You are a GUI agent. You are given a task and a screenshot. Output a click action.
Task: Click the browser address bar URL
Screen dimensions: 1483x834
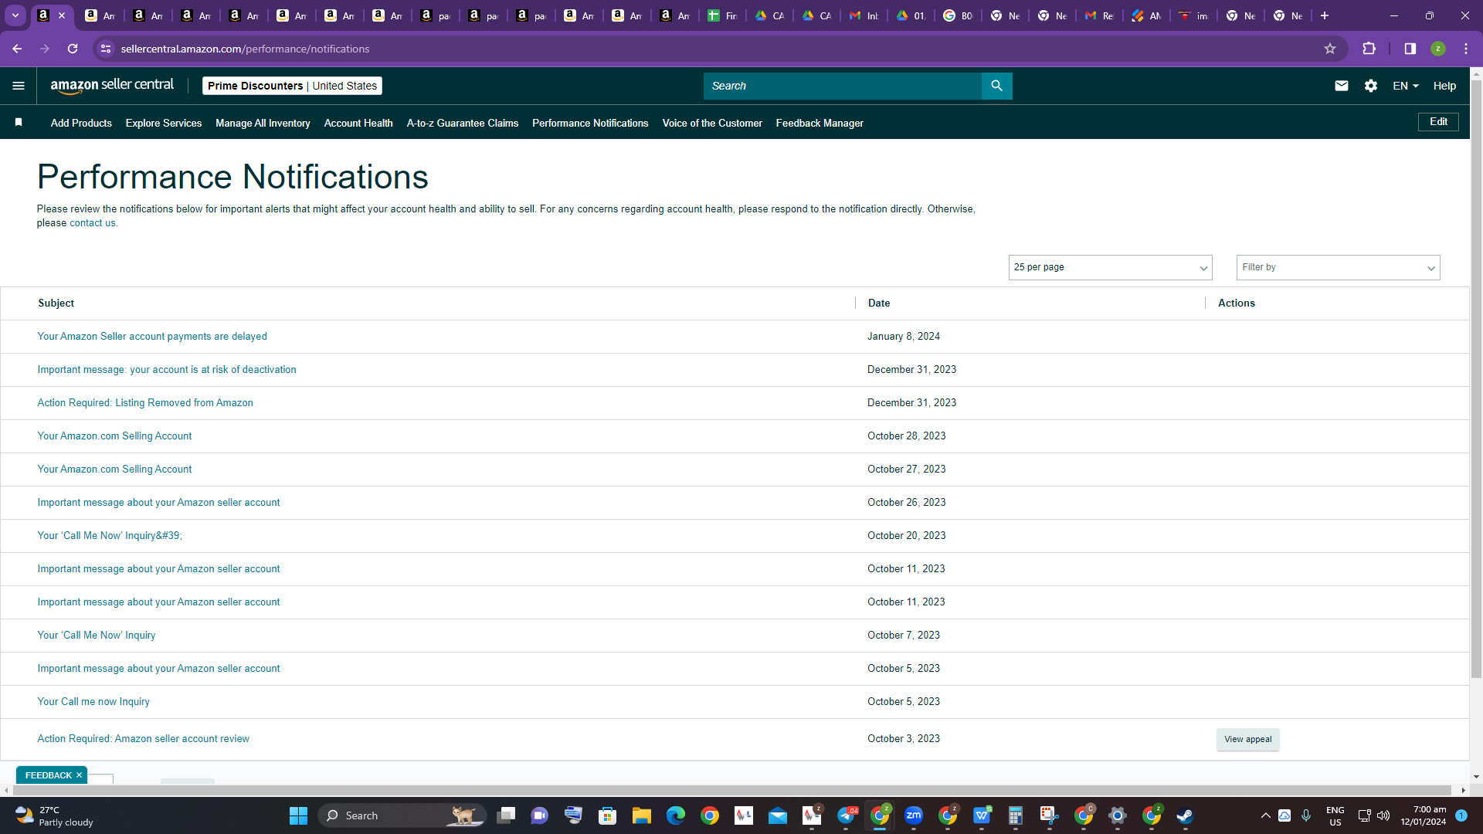click(245, 49)
